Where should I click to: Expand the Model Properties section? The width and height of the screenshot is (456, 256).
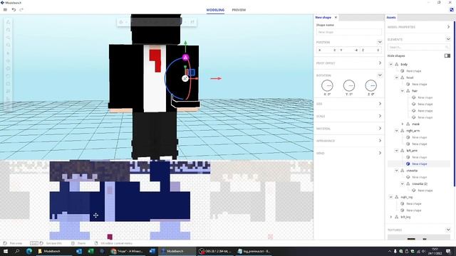(448, 27)
